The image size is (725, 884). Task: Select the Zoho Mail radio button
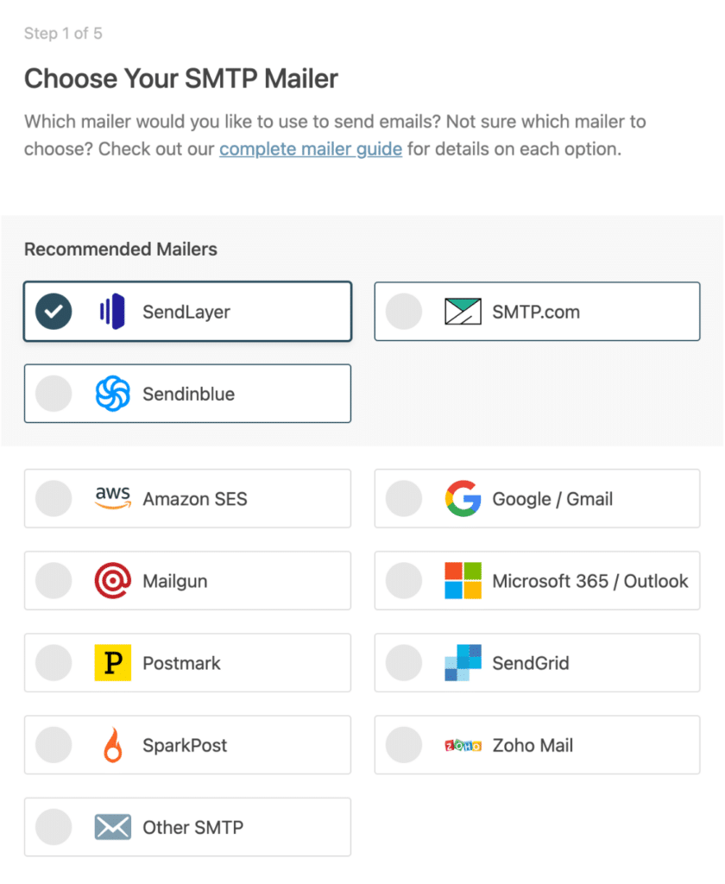coord(404,745)
